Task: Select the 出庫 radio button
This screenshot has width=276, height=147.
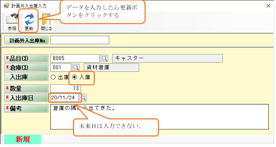Action: pos(53,77)
